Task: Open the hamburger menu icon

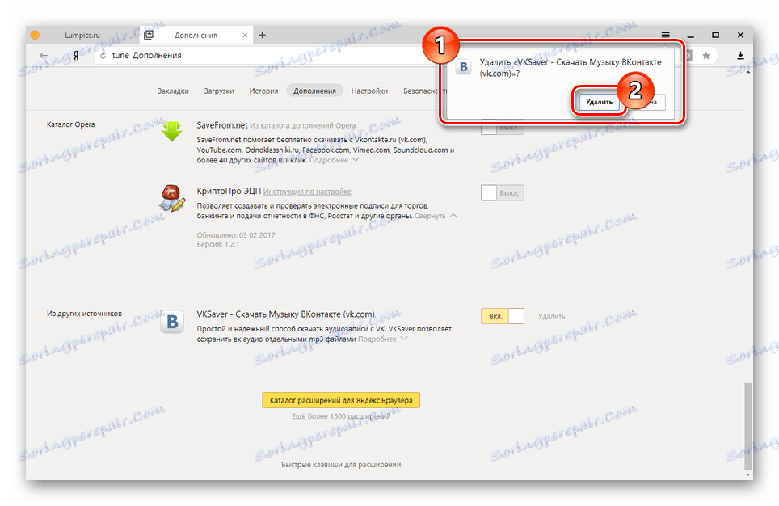Action: point(665,35)
